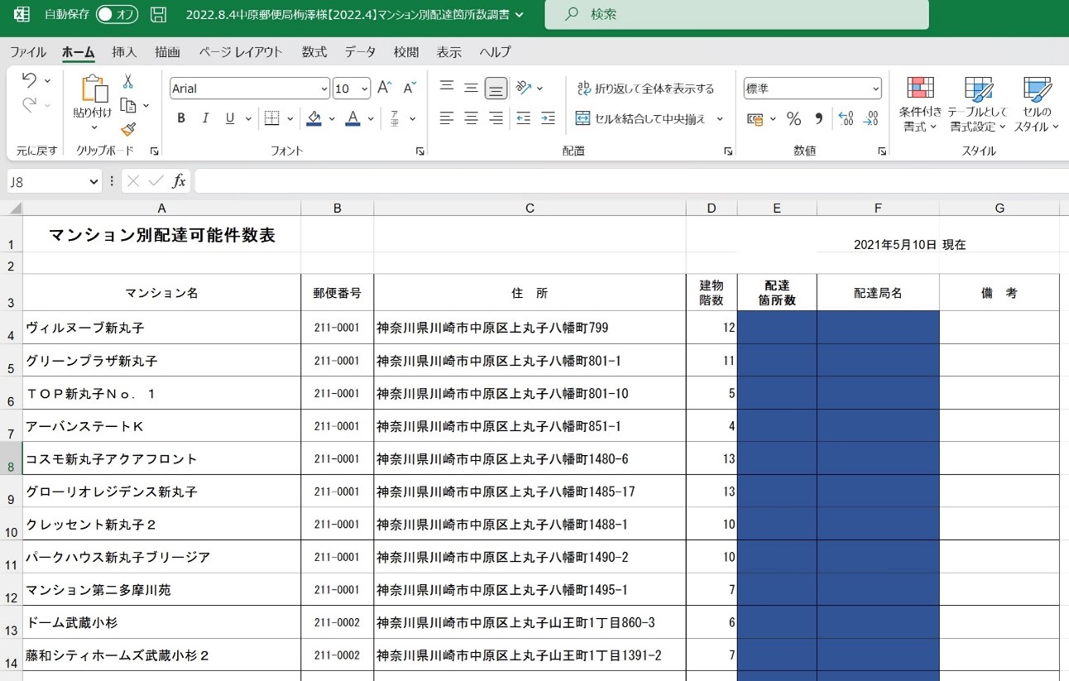Switch to Page Layout (ページ レイアウト) tab
The height and width of the screenshot is (681, 1069).
point(241,52)
